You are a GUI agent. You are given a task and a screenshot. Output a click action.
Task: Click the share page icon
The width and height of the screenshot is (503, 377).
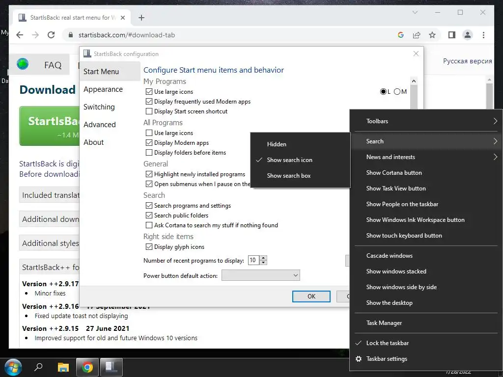417,35
